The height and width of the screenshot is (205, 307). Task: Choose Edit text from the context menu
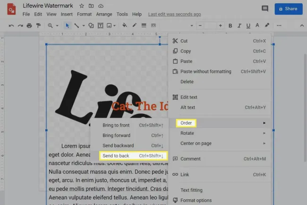point(219,97)
